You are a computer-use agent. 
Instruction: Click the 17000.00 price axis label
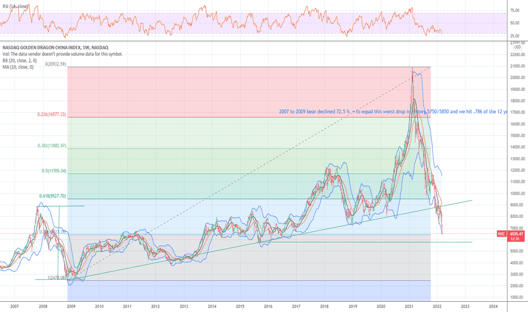click(x=518, y=112)
